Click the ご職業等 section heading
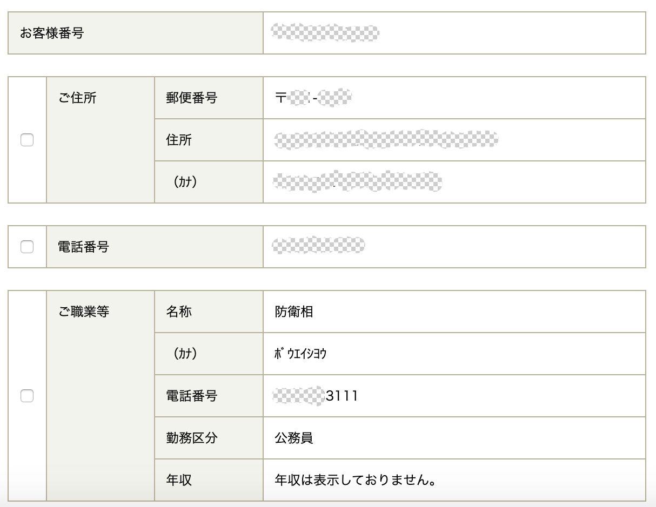Image resolution: width=656 pixels, height=507 pixels. point(84,312)
